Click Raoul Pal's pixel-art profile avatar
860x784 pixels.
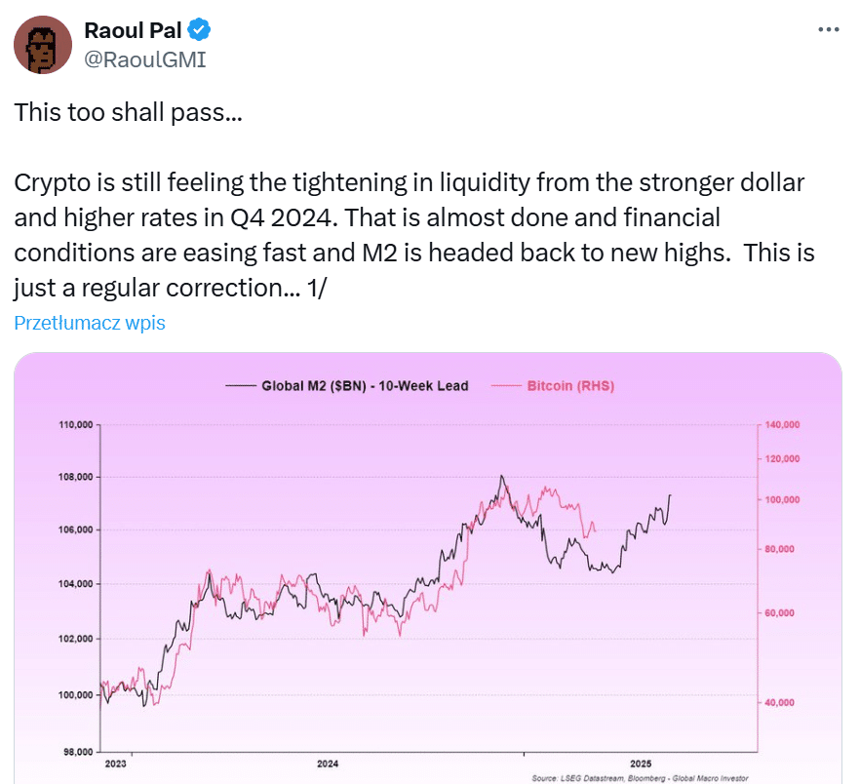tap(43, 45)
